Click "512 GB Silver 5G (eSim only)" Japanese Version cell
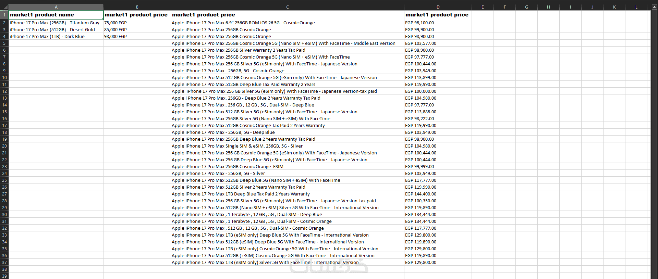The image size is (658, 279). coord(288,112)
